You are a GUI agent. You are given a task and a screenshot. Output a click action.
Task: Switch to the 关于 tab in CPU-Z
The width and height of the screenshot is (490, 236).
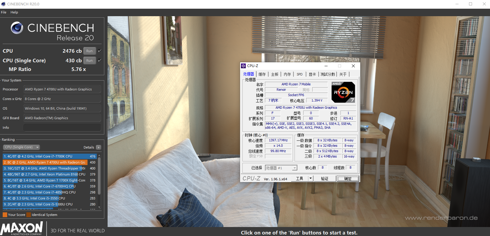[x=343, y=74]
